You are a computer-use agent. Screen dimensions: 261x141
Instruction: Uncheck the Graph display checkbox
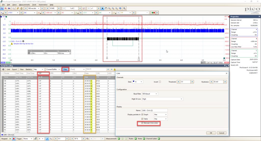142,115
